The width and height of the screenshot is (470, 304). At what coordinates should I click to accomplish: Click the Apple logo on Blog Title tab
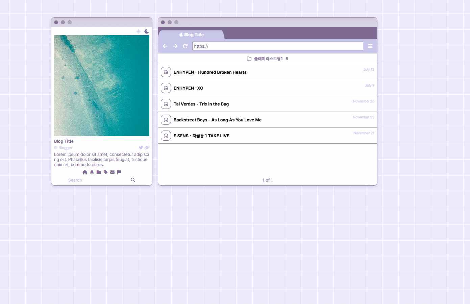click(181, 34)
